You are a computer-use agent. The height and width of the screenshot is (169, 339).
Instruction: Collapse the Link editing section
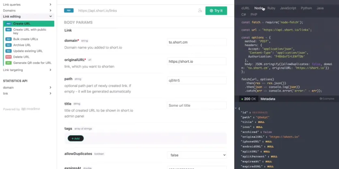50,17
